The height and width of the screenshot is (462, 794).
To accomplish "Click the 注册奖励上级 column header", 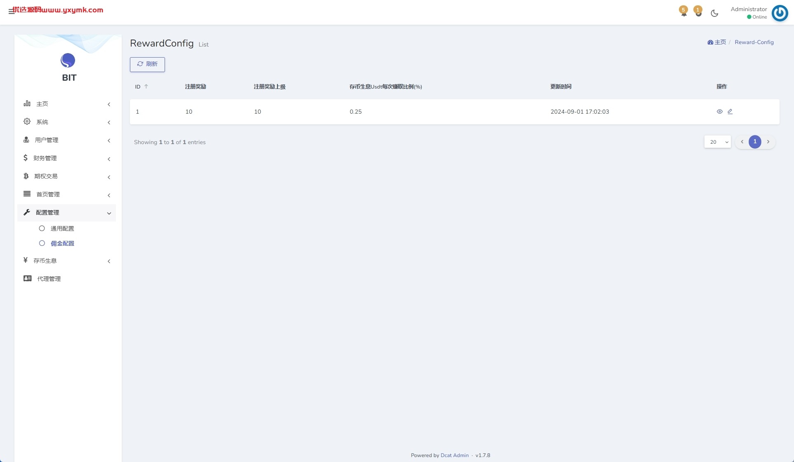I will coord(270,86).
